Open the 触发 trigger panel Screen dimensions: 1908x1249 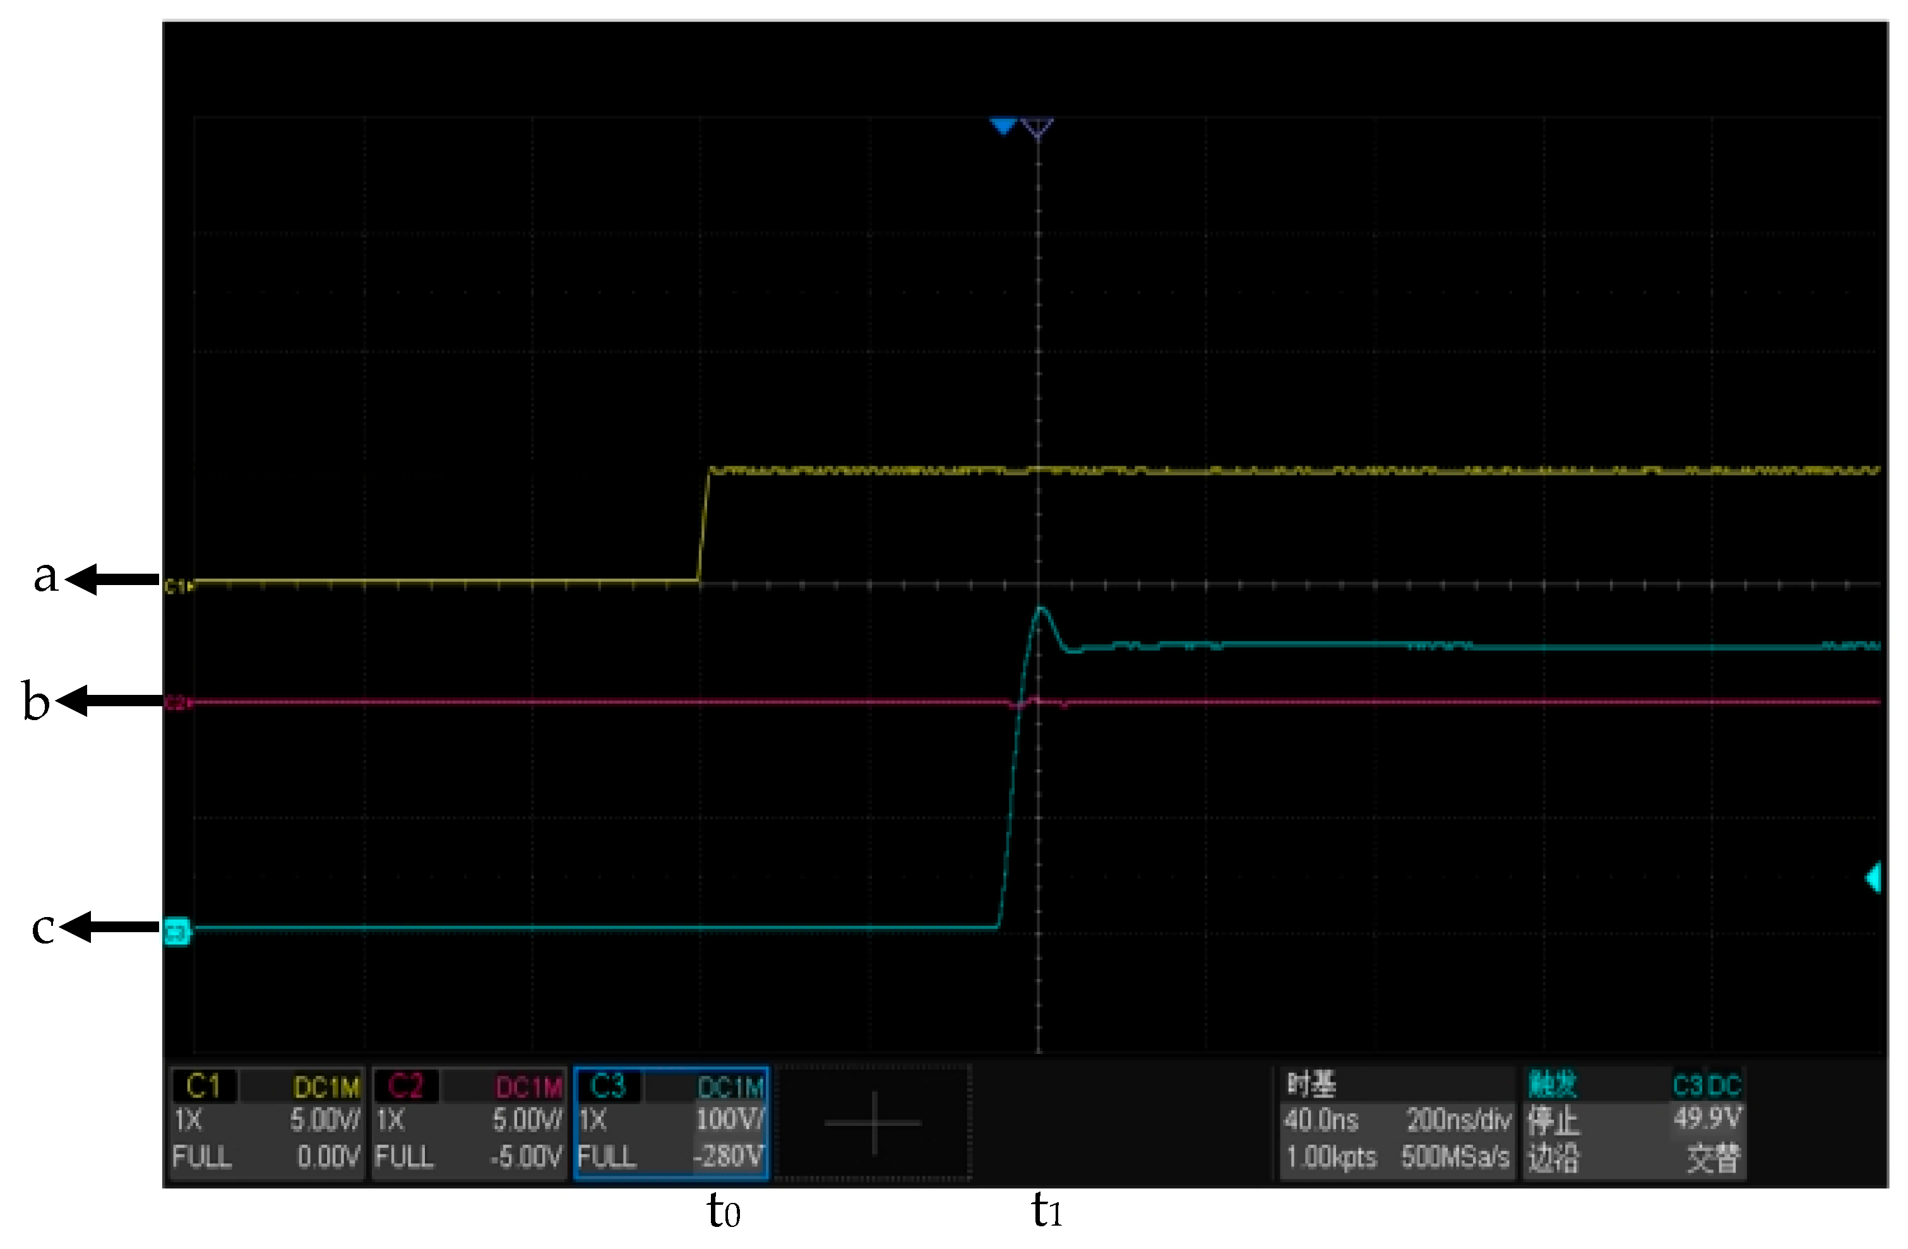1552,1085
